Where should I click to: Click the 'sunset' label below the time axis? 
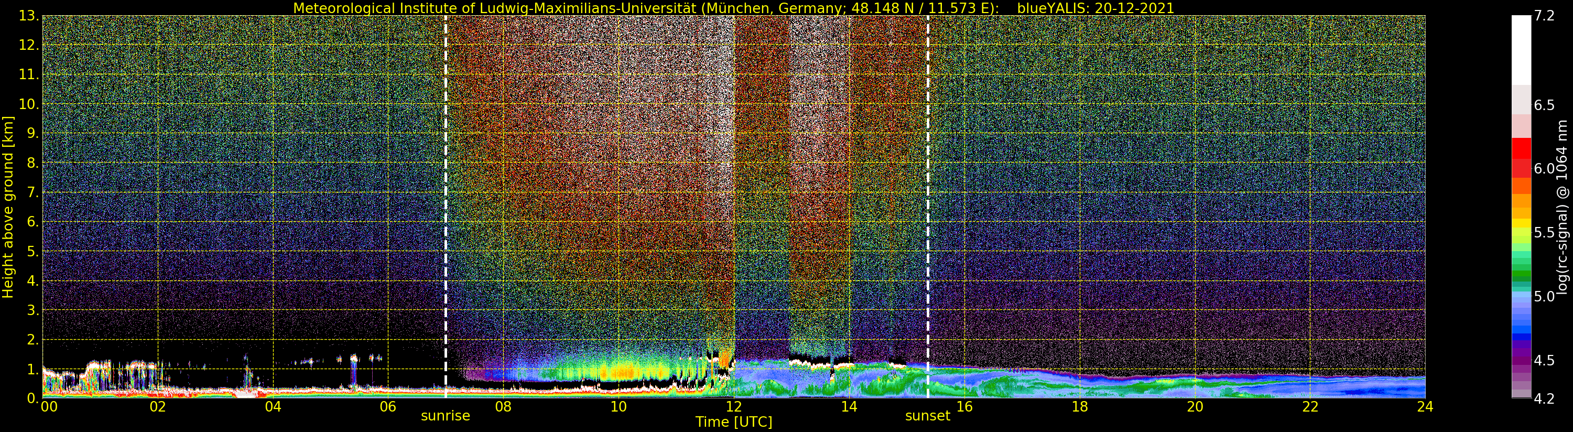coord(928,416)
